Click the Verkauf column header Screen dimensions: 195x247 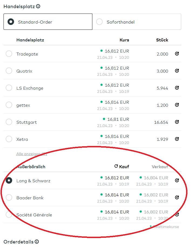coord(160,167)
